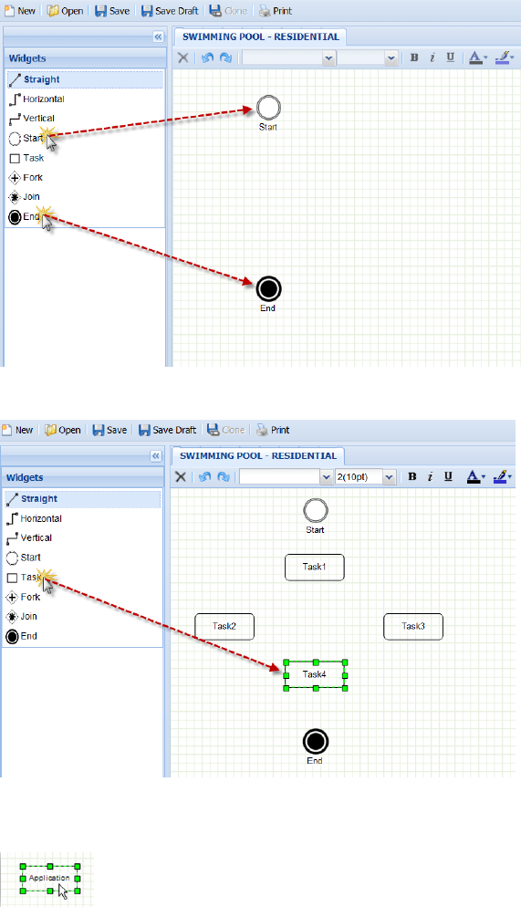
Task: Click the Undo arrow in the upper toolbar
Action: coord(207,57)
